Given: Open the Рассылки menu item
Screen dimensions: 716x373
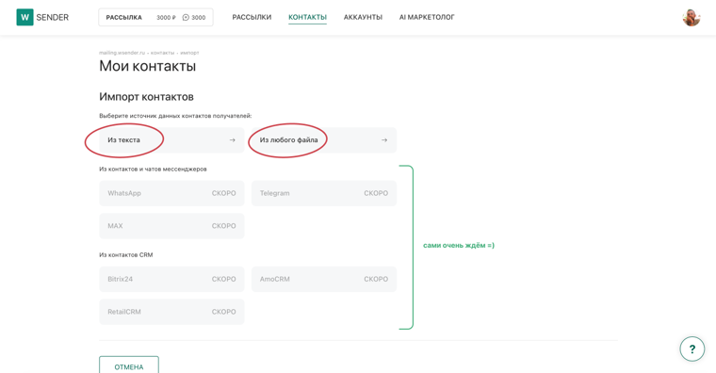Looking at the screenshot, I should coord(252,17).
